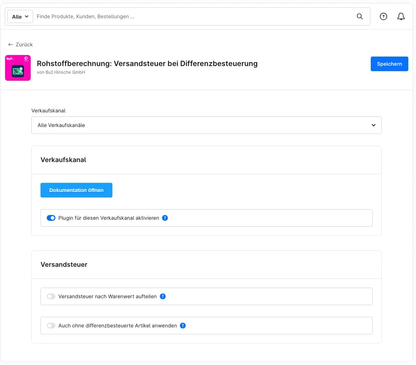The width and height of the screenshot is (416, 365).
Task: Expand the Alle Verkaufskanäle dropdown
Action: 207,125
